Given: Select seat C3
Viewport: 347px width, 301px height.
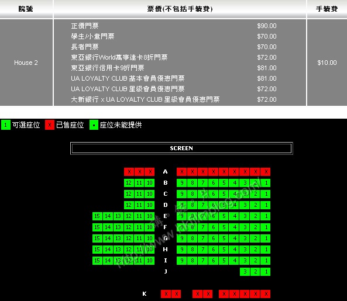Looking at the screenshot, I should 245,194.
